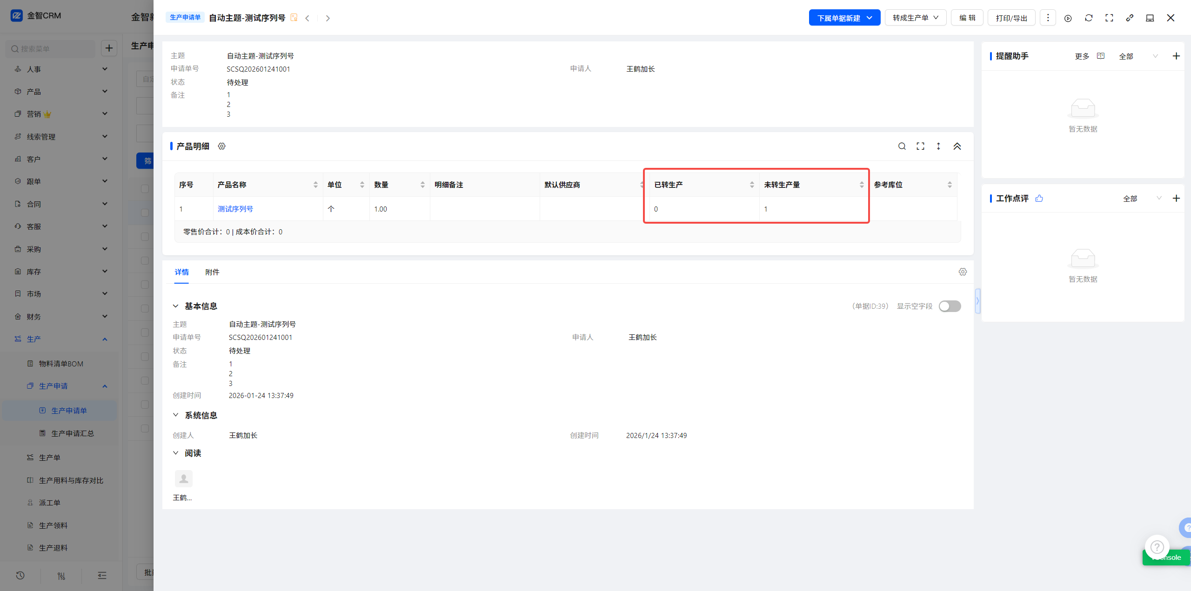This screenshot has height=591, width=1191.
Task: Click the refresh icon in the top toolbar
Action: coord(1088,18)
